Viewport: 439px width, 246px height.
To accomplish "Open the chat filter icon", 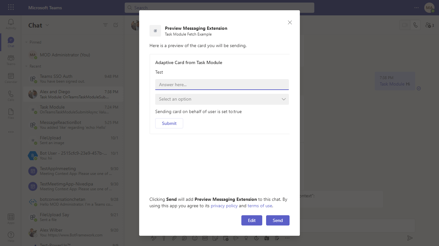I will pyautogui.click(x=105, y=25).
